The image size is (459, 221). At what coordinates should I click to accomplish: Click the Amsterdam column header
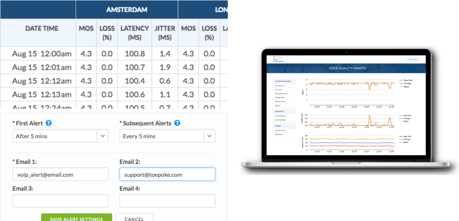(x=126, y=10)
